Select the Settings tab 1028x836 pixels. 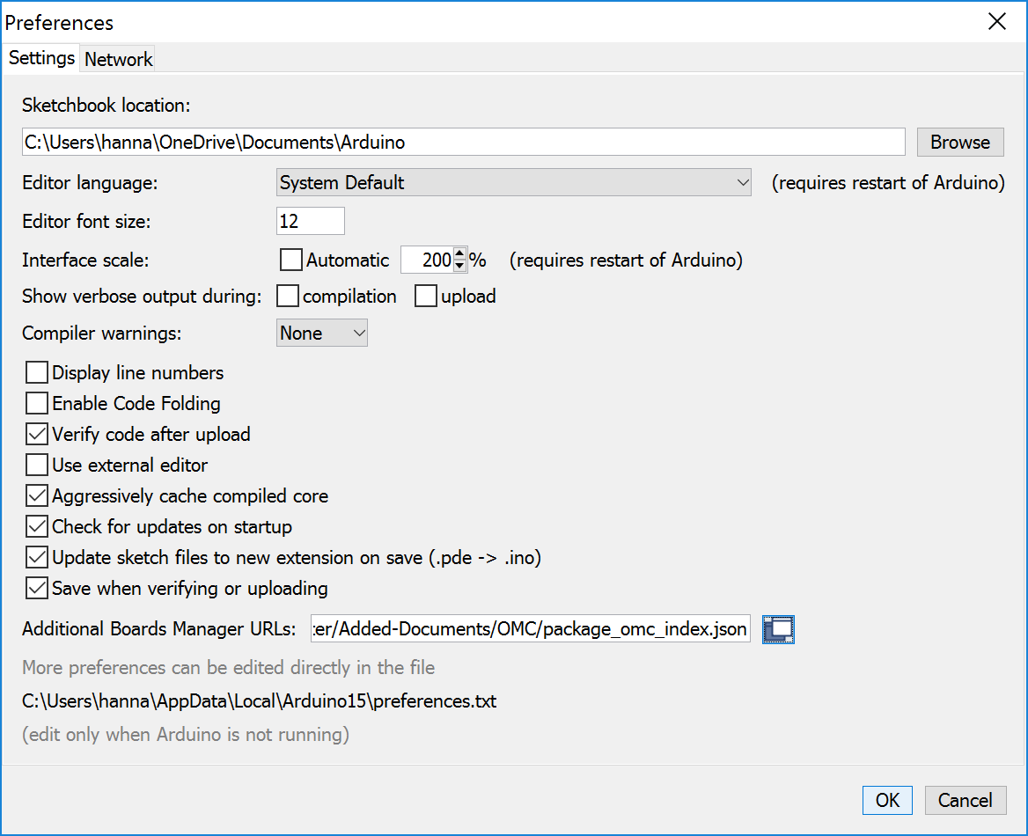[40, 58]
